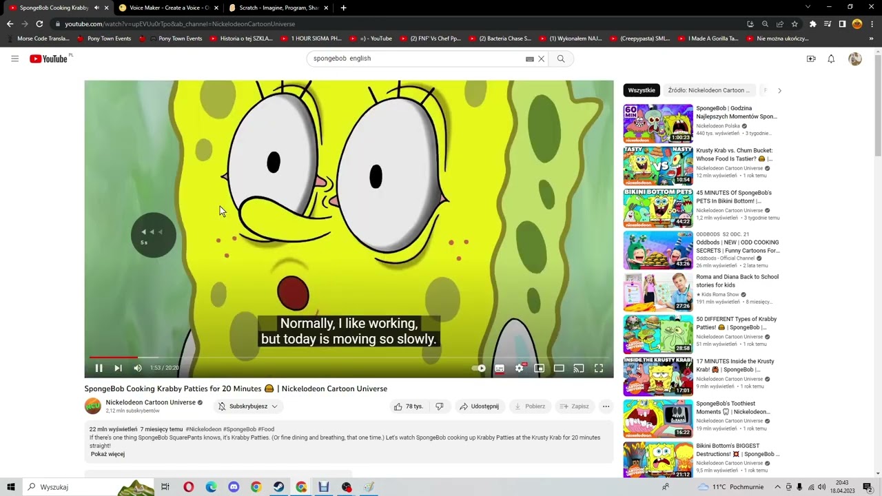Dislike the video
Viewport: 882px width, 496px height.
coord(440,406)
